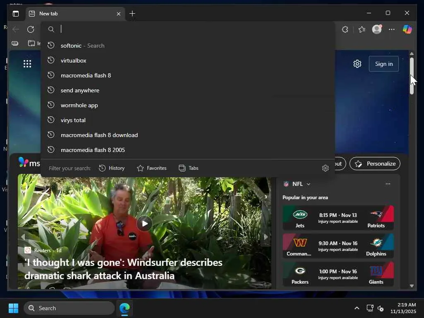Choose the macromedia flash 8 suggestion
This screenshot has width=424, height=318.
tap(188, 75)
